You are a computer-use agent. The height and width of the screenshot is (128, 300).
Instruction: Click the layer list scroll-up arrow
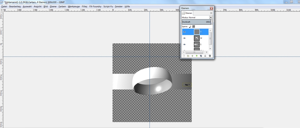[210, 30]
